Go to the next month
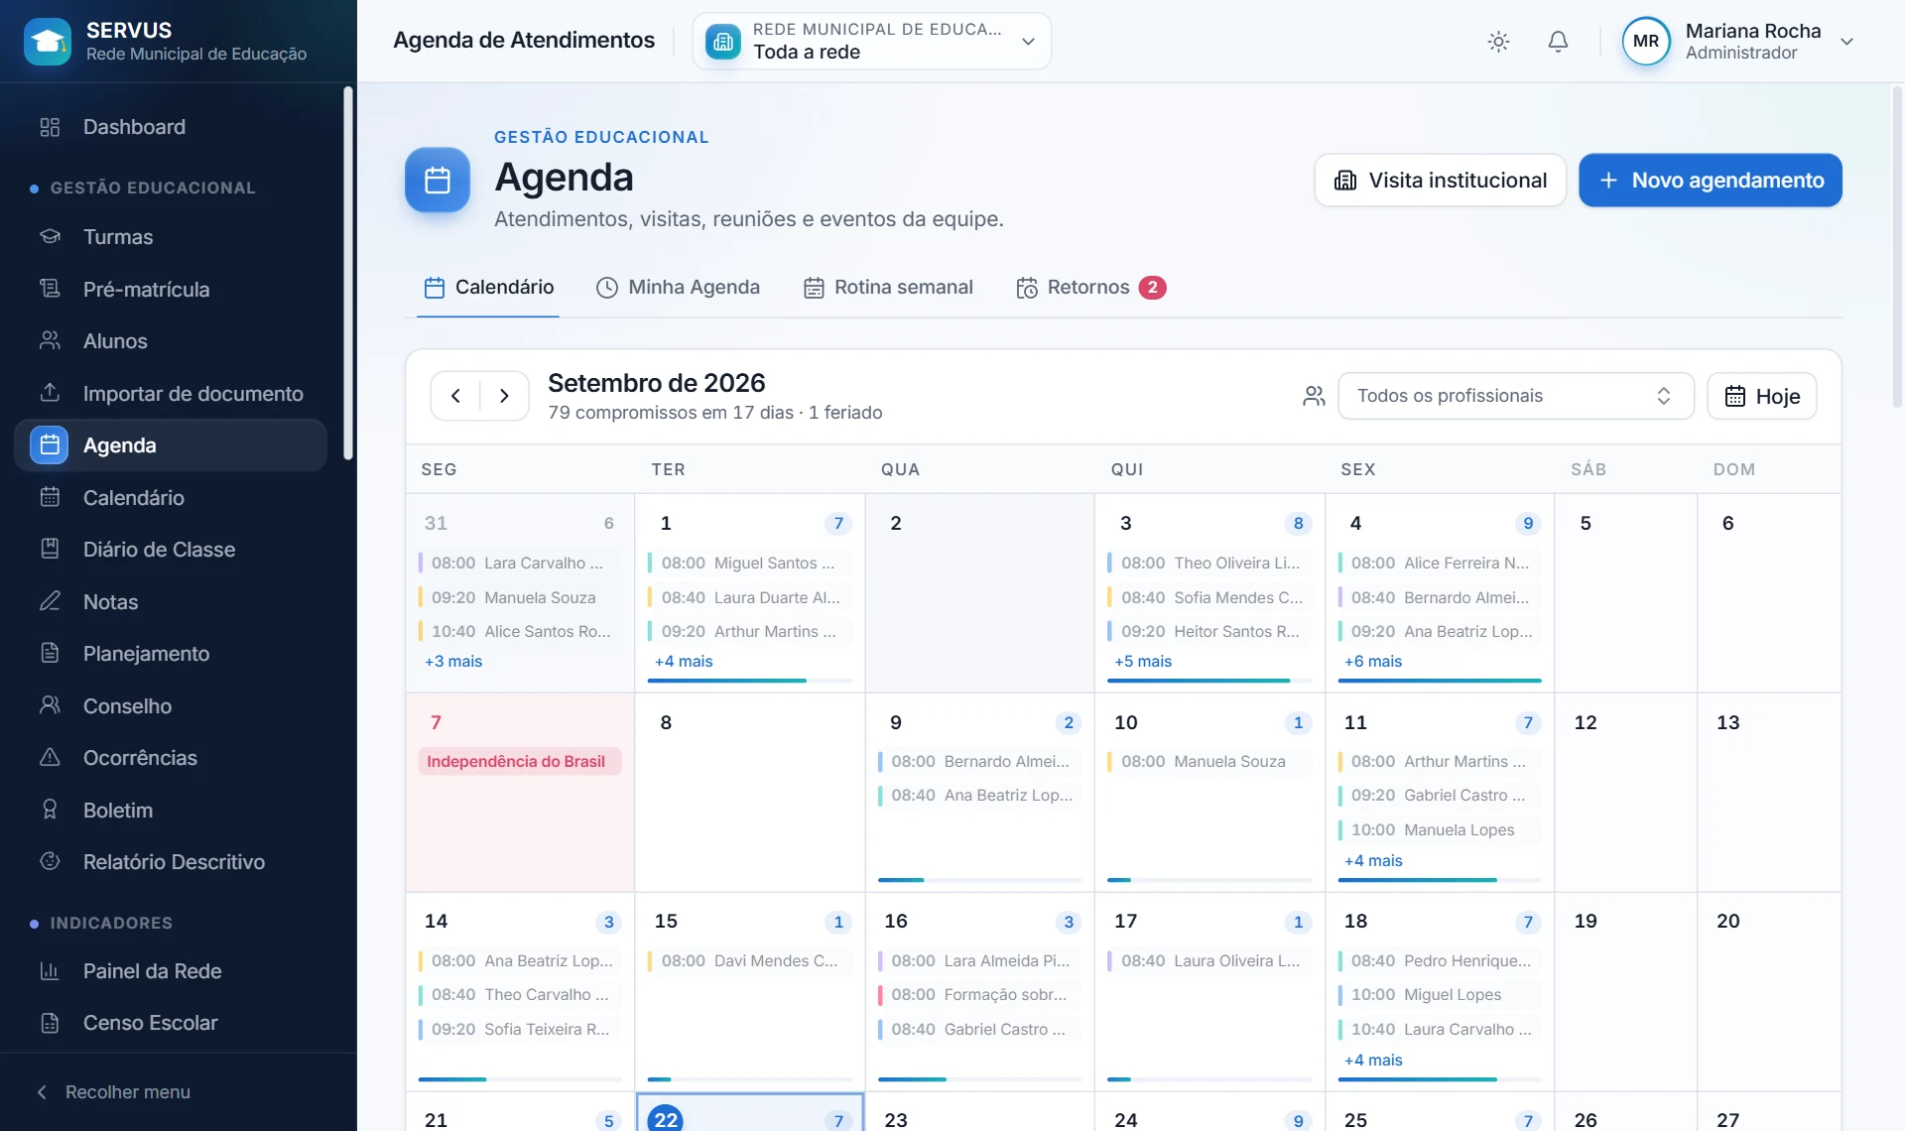1905x1131 pixels. tap(504, 396)
